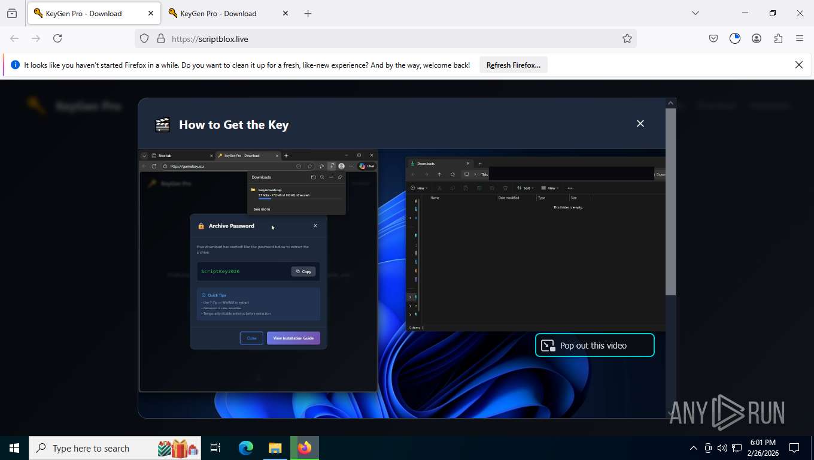Show hidden system tray icons
This screenshot has width=814, height=460.
694,448
